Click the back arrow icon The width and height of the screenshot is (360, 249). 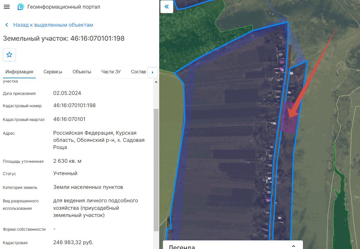pyautogui.click(x=7, y=25)
